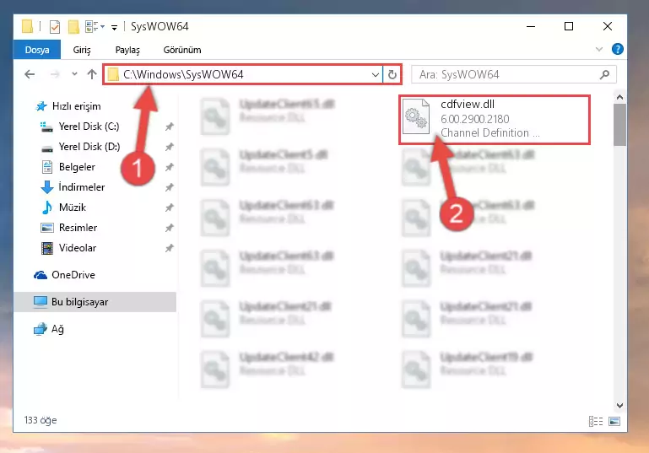The width and height of the screenshot is (649, 453).
Task: Minimize the SysWOW64 window
Action: (531, 26)
